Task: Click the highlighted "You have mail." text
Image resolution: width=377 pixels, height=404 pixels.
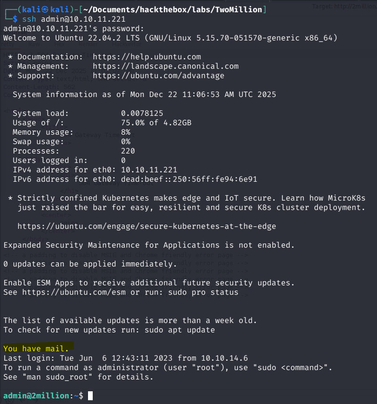Action: click(x=36, y=348)
